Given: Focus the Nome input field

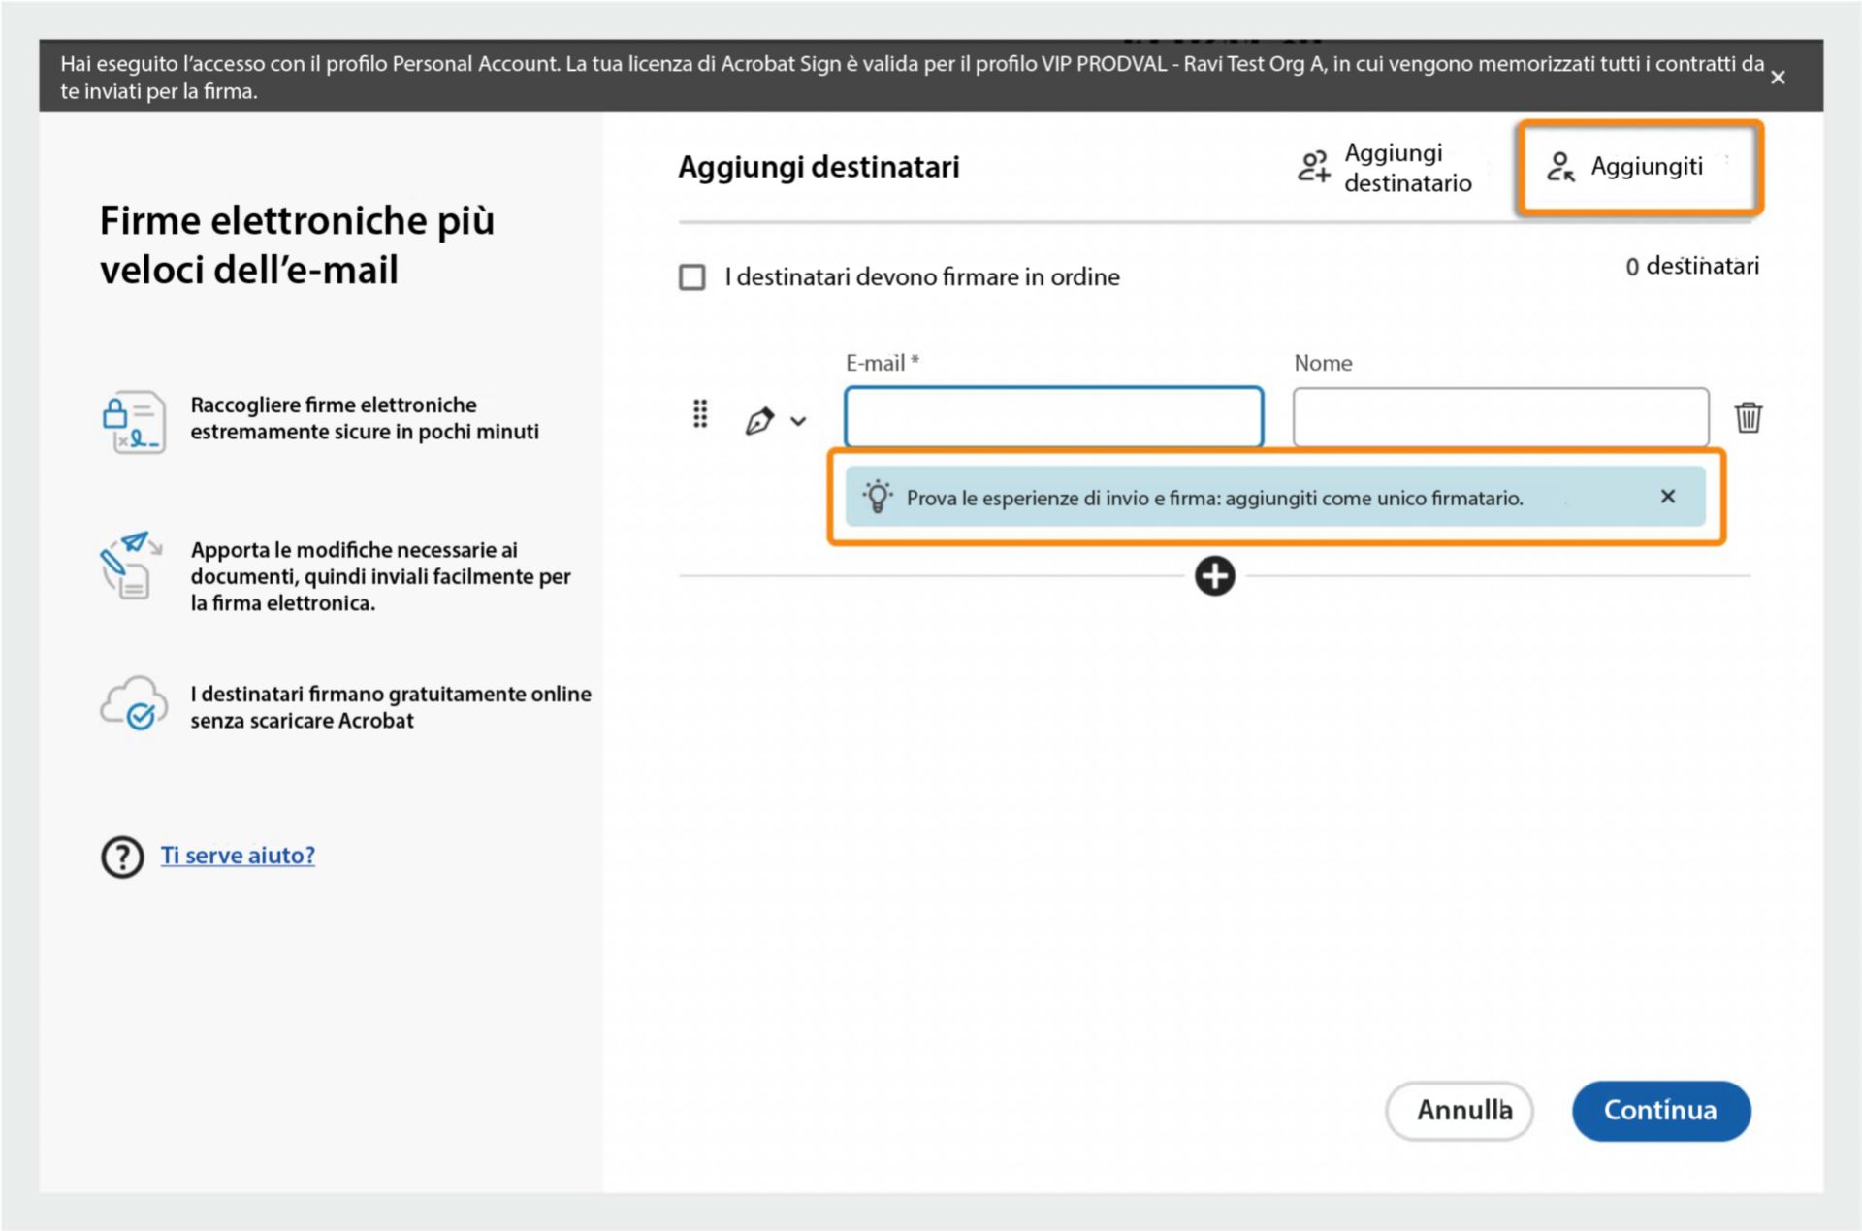Looking at the screenshot, I should [x=1500, y=417].
